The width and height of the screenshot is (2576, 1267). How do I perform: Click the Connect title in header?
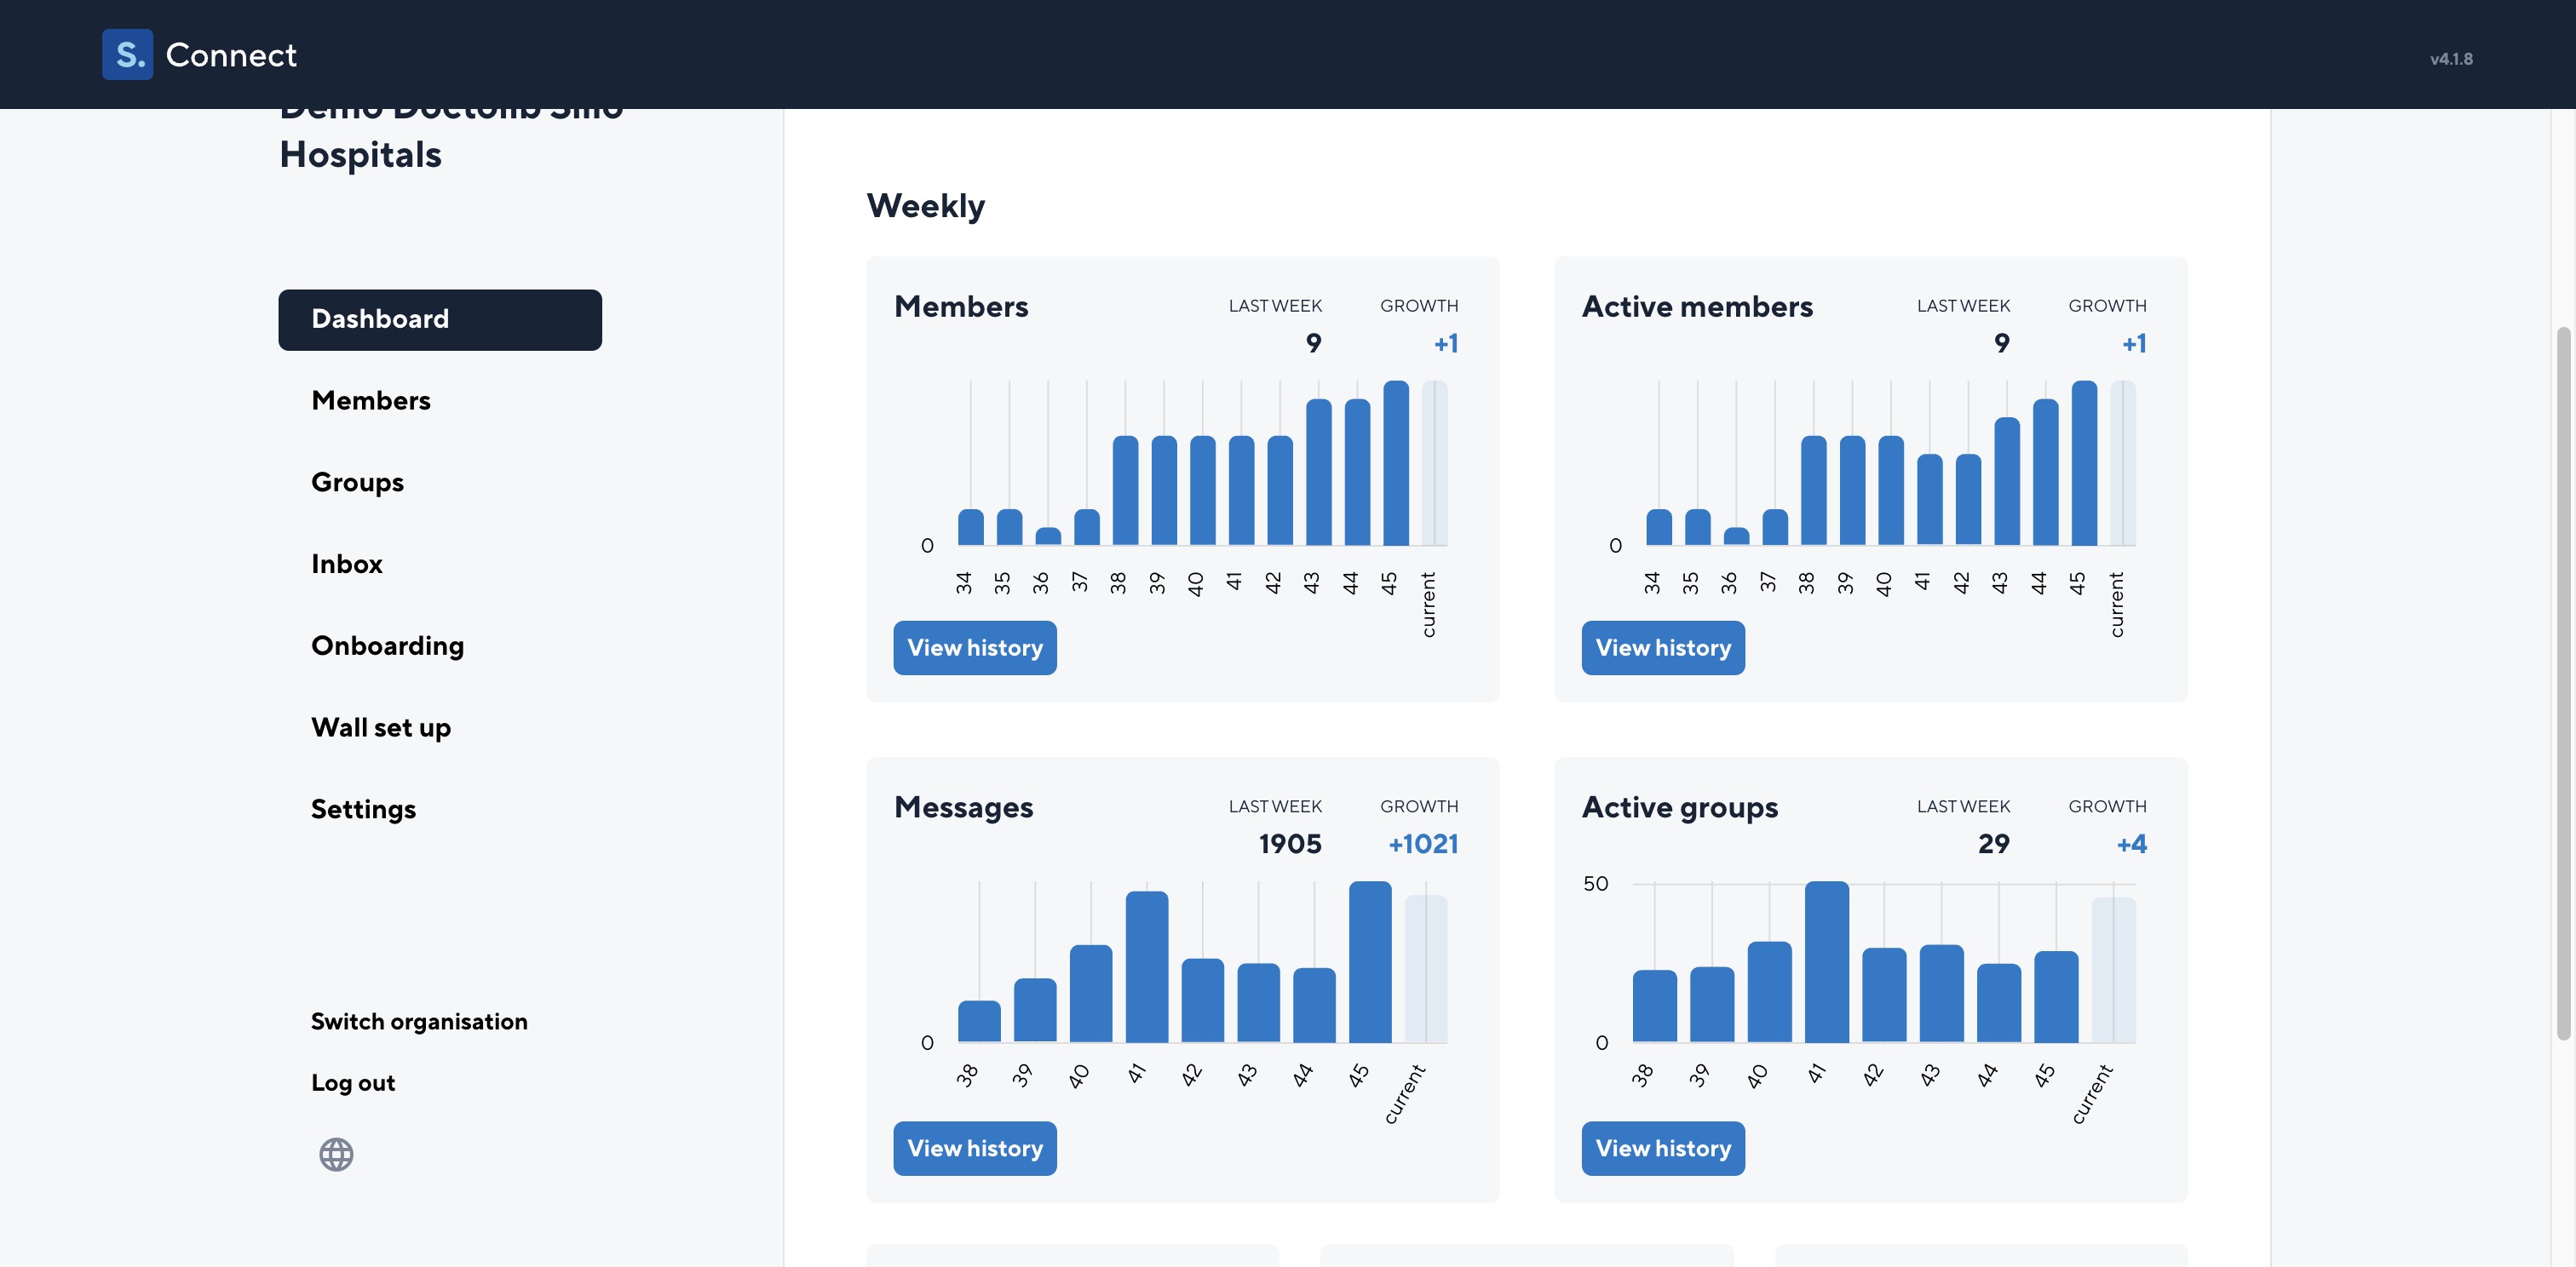(x=231, y=55)
